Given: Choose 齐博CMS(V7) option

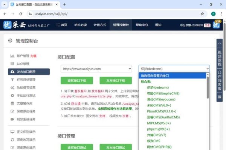Looking at the screenshot, I should (157, 135).
